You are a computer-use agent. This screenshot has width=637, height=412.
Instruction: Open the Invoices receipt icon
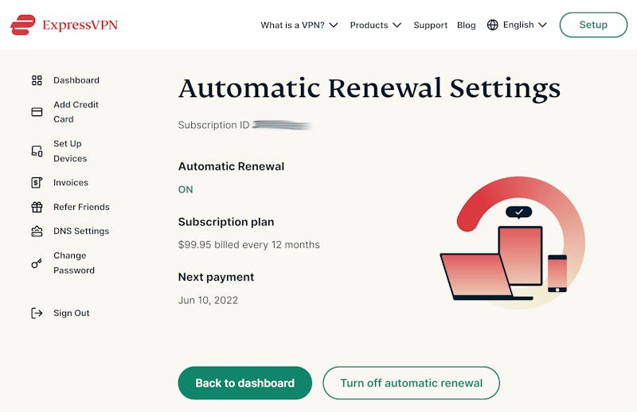coord(37,183)
